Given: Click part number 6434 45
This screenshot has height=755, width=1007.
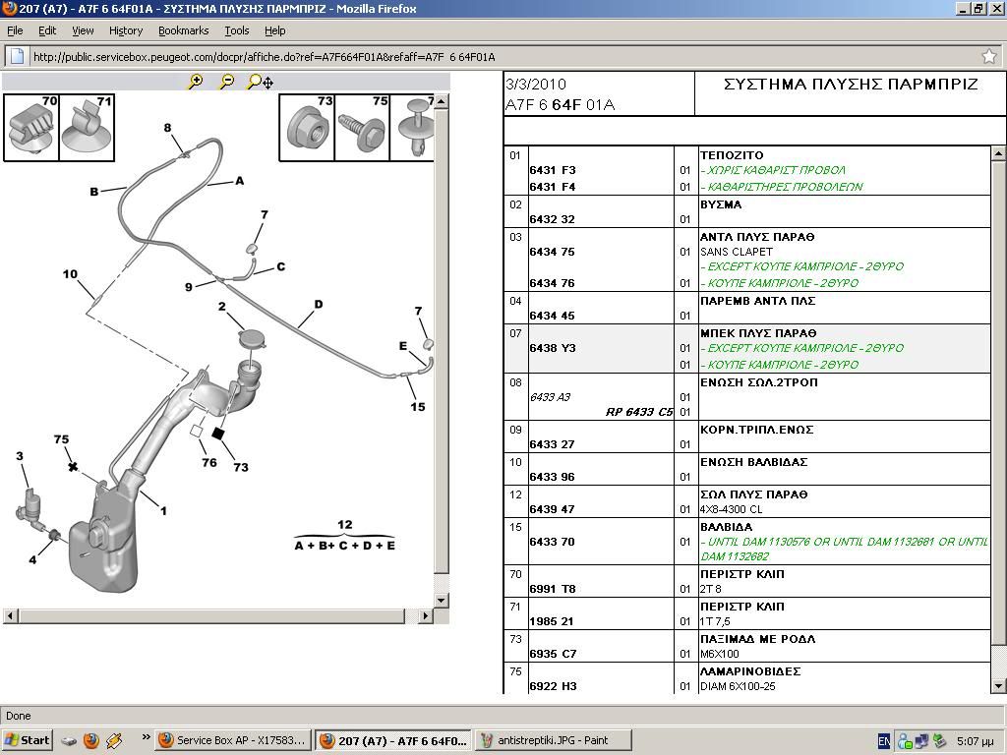Looking at the screenshot, I should pyautogui.click(x=552, y=316).
